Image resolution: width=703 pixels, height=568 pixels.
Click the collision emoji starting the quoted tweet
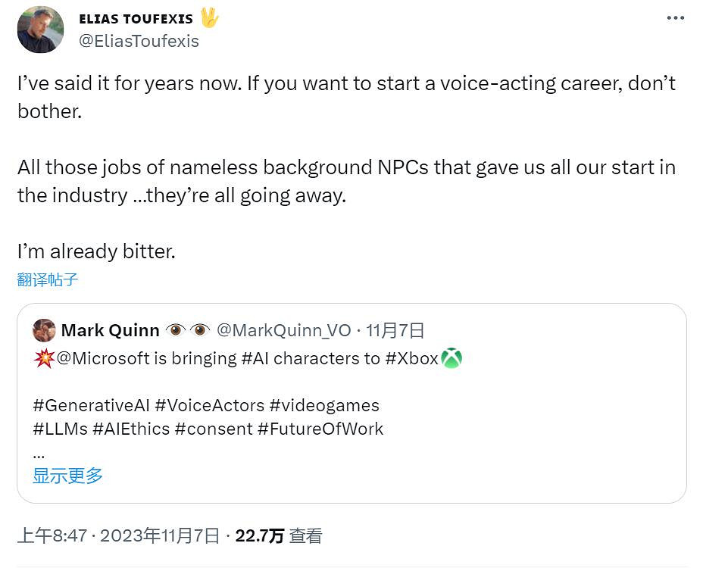pos(42,357)
